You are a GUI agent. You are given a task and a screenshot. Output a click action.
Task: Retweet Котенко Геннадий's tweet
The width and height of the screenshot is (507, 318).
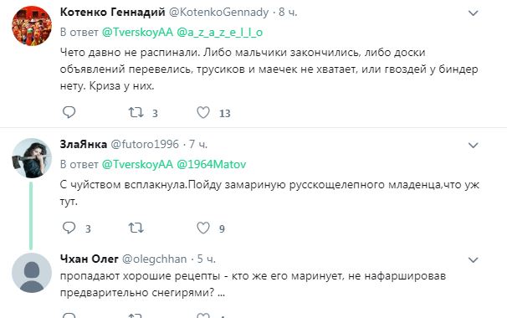(136, 112)
